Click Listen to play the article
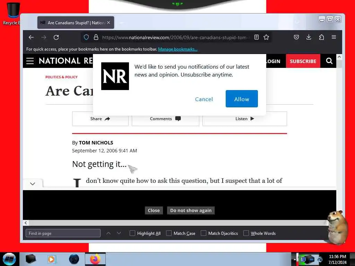This screenshot has height=266, width=355. [x=245, y=119]
